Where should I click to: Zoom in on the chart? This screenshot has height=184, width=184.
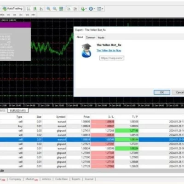click(x=48, y=9)
